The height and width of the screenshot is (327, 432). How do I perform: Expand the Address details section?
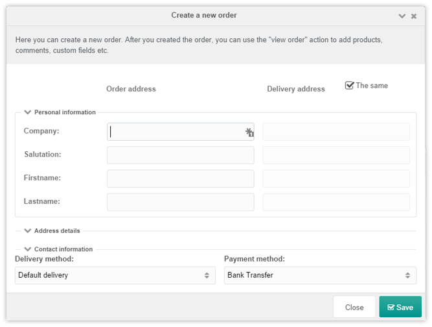(28, 231)
